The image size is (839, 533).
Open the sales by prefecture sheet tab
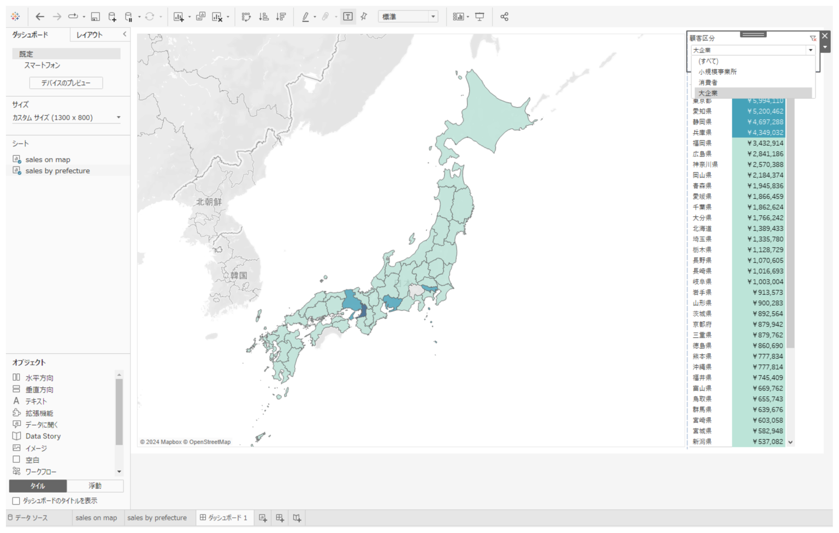pyautogui.click(x=158, y=518)
